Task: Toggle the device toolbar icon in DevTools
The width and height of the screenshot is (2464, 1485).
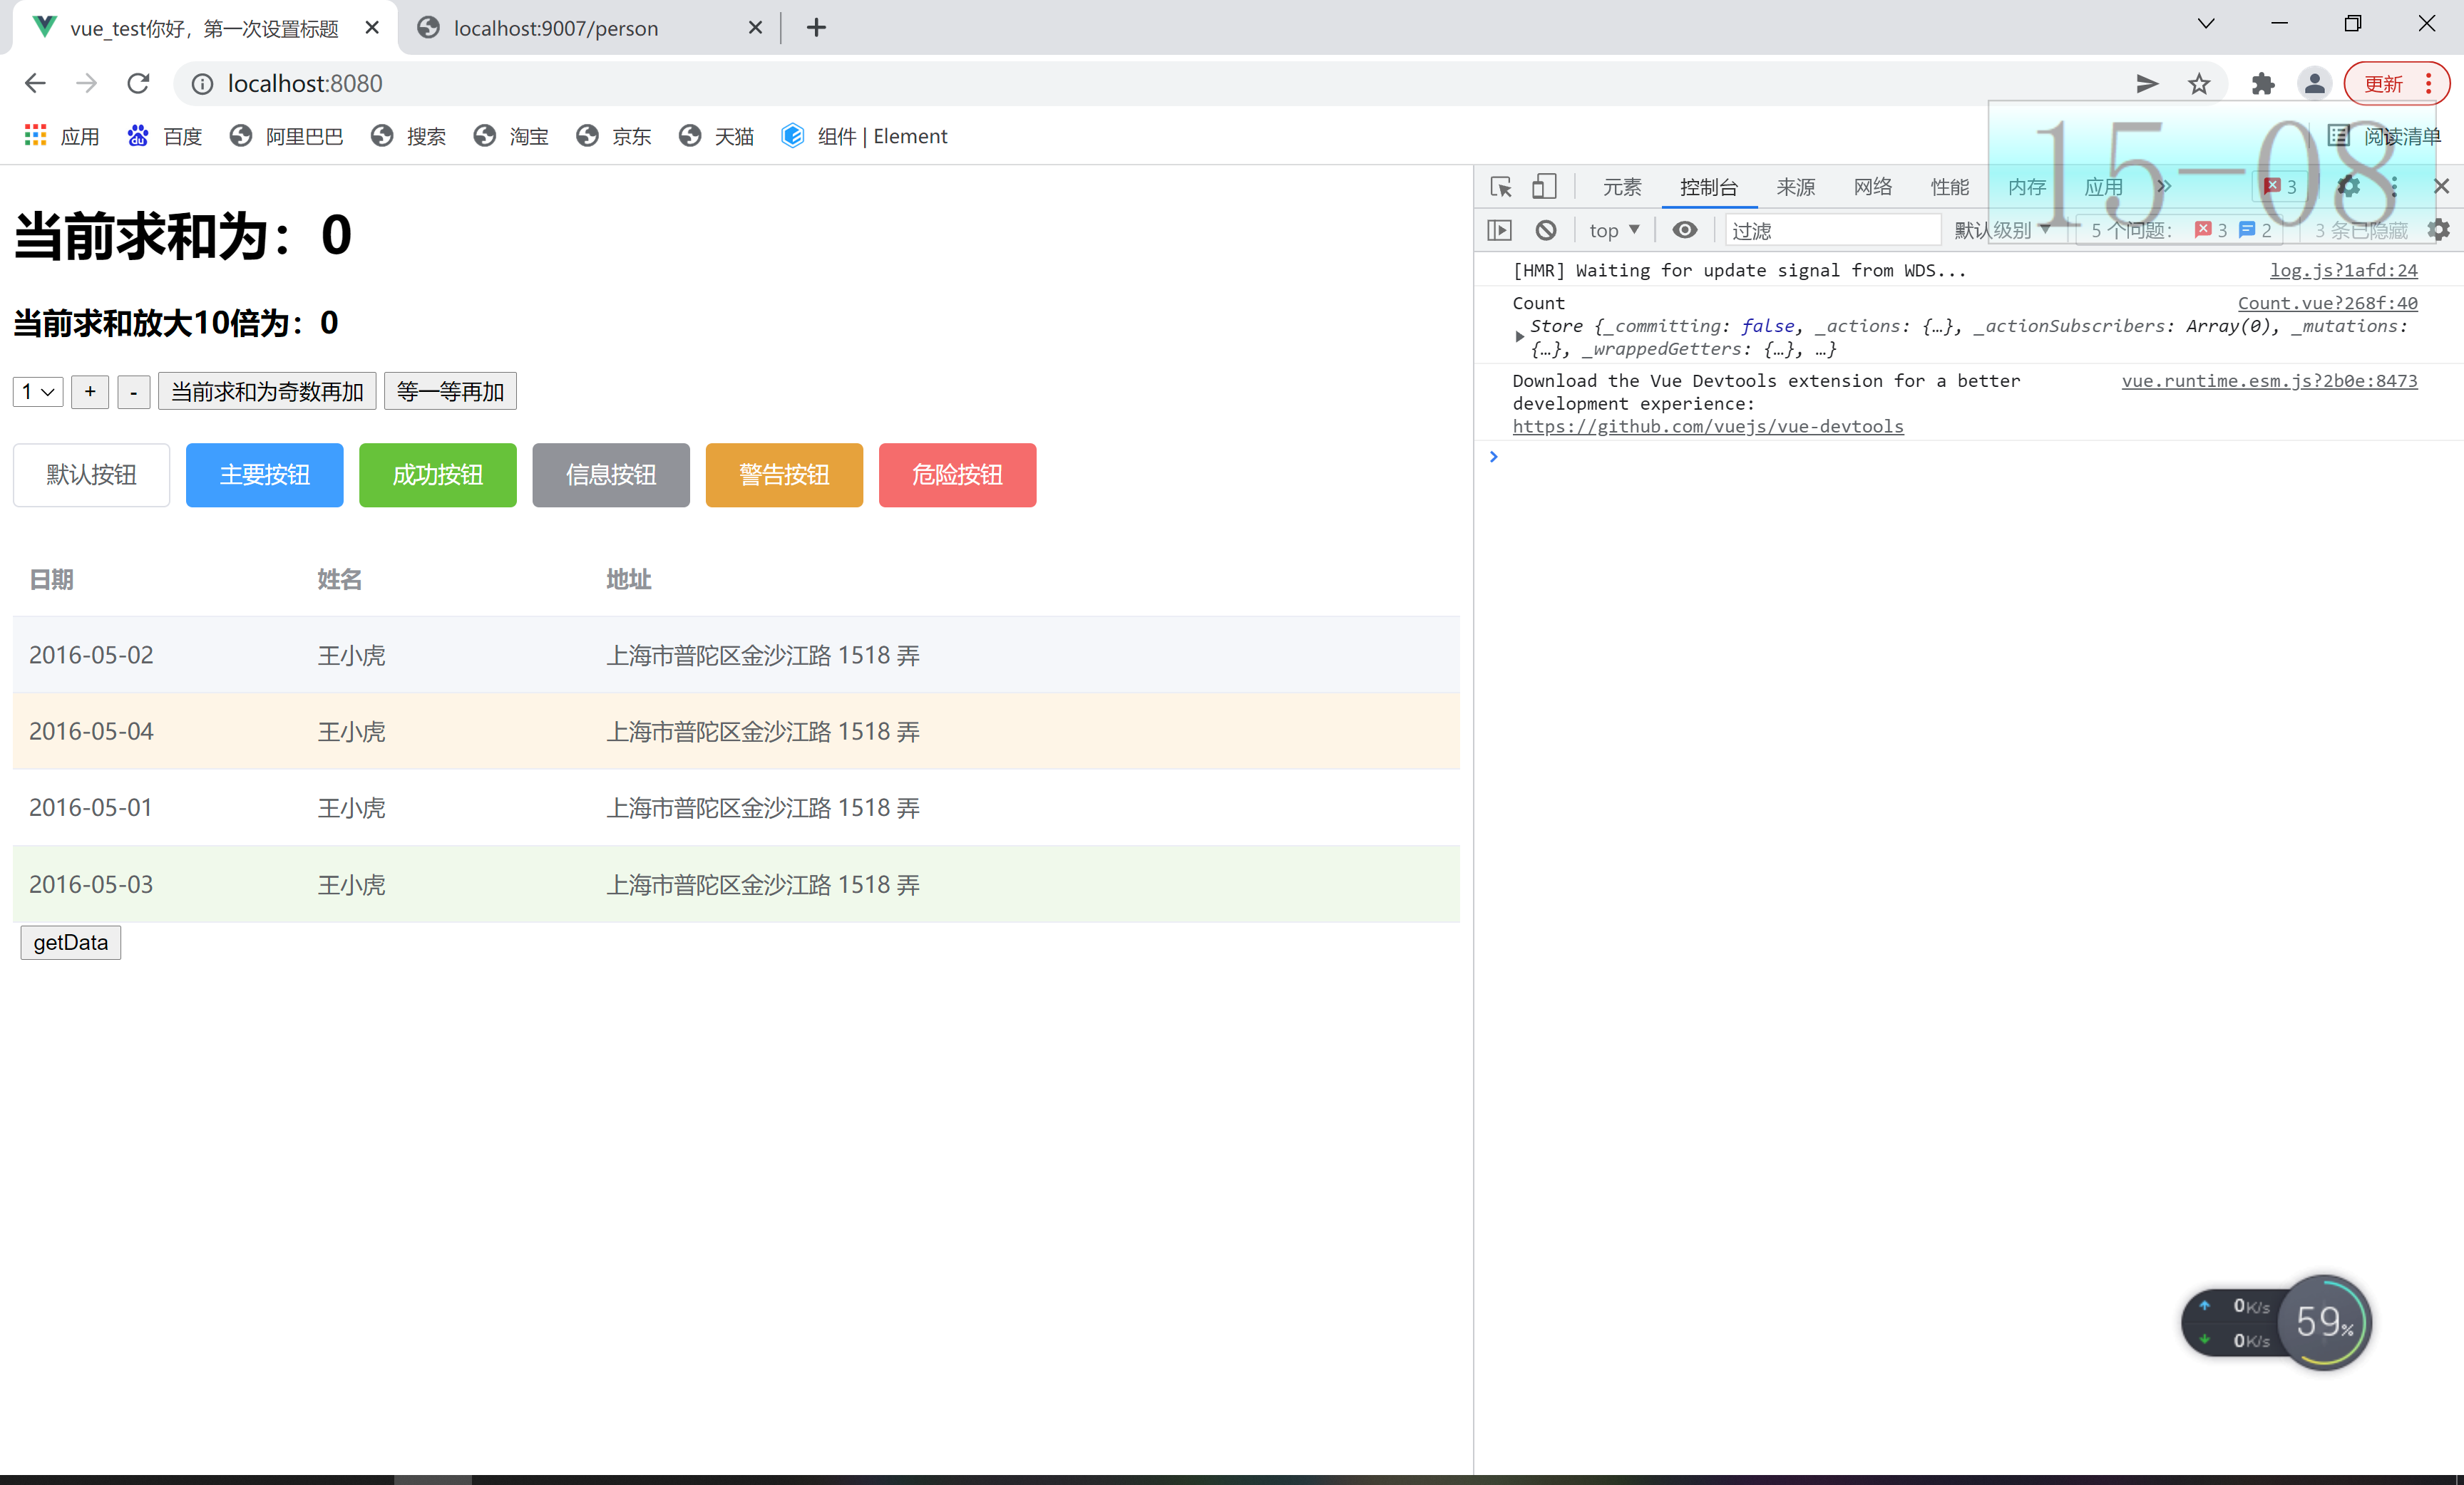Action: pos(1544,187)
